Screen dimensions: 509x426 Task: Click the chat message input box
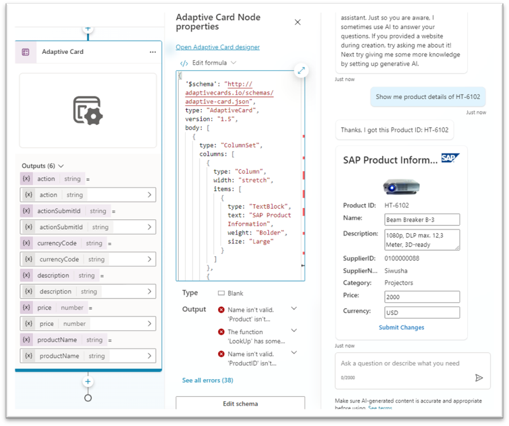[412, 370]
